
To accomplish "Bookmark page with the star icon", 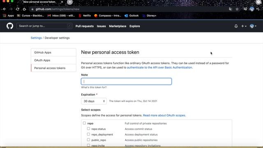I will [237, 9].
